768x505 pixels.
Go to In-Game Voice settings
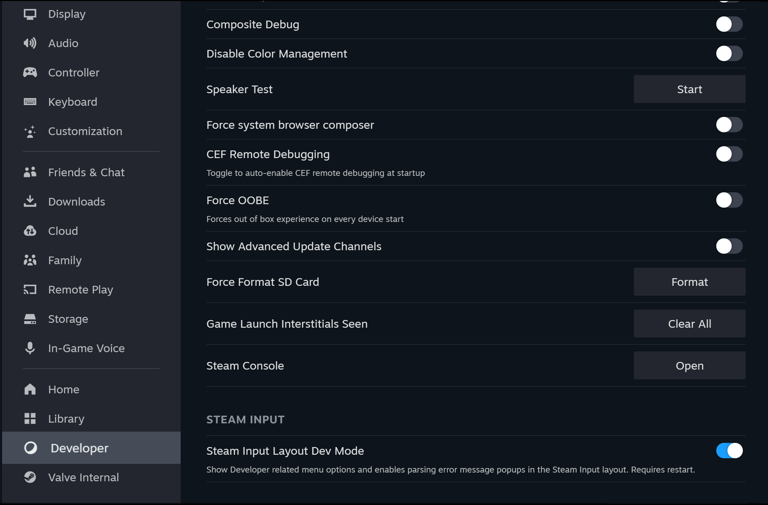(x=91, y=348)
